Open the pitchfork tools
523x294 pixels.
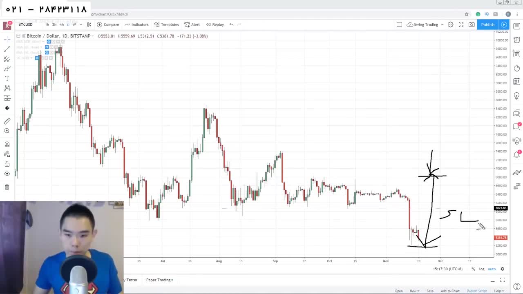[x=7, y=59]
